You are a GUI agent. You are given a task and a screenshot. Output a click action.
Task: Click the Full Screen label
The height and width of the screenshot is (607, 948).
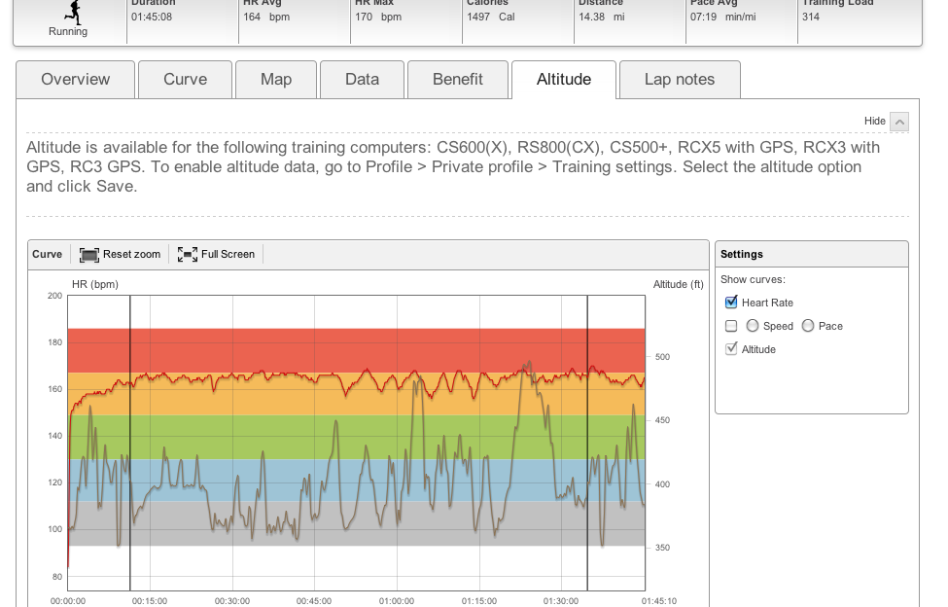(228, 255)
